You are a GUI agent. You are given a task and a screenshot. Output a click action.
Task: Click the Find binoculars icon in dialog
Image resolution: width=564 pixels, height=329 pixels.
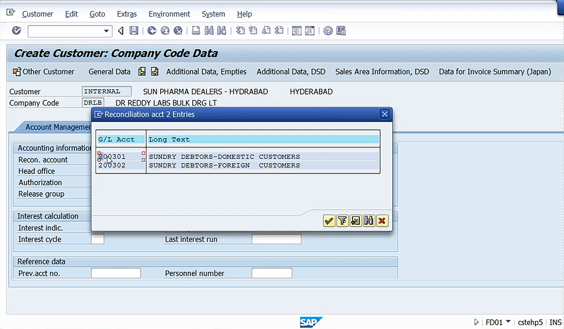[x=369, y=221]
